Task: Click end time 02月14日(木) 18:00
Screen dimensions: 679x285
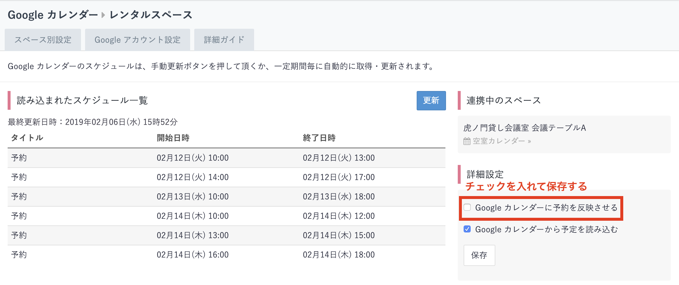Action: point(339,255)
